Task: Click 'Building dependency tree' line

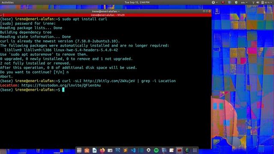Action: pyautogui.click(x=26, y=33)
